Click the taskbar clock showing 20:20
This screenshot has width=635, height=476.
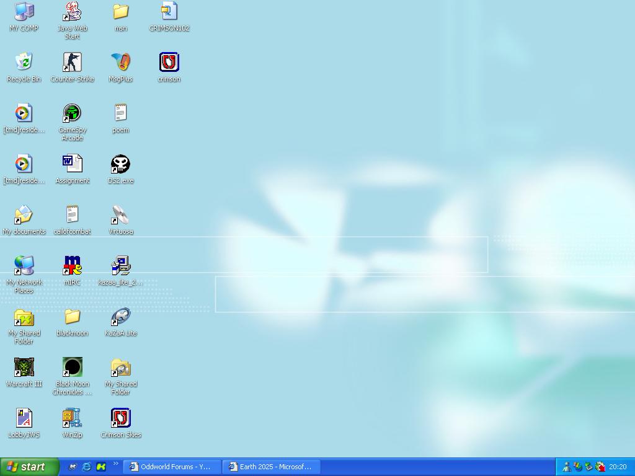(x=618, y=467)
